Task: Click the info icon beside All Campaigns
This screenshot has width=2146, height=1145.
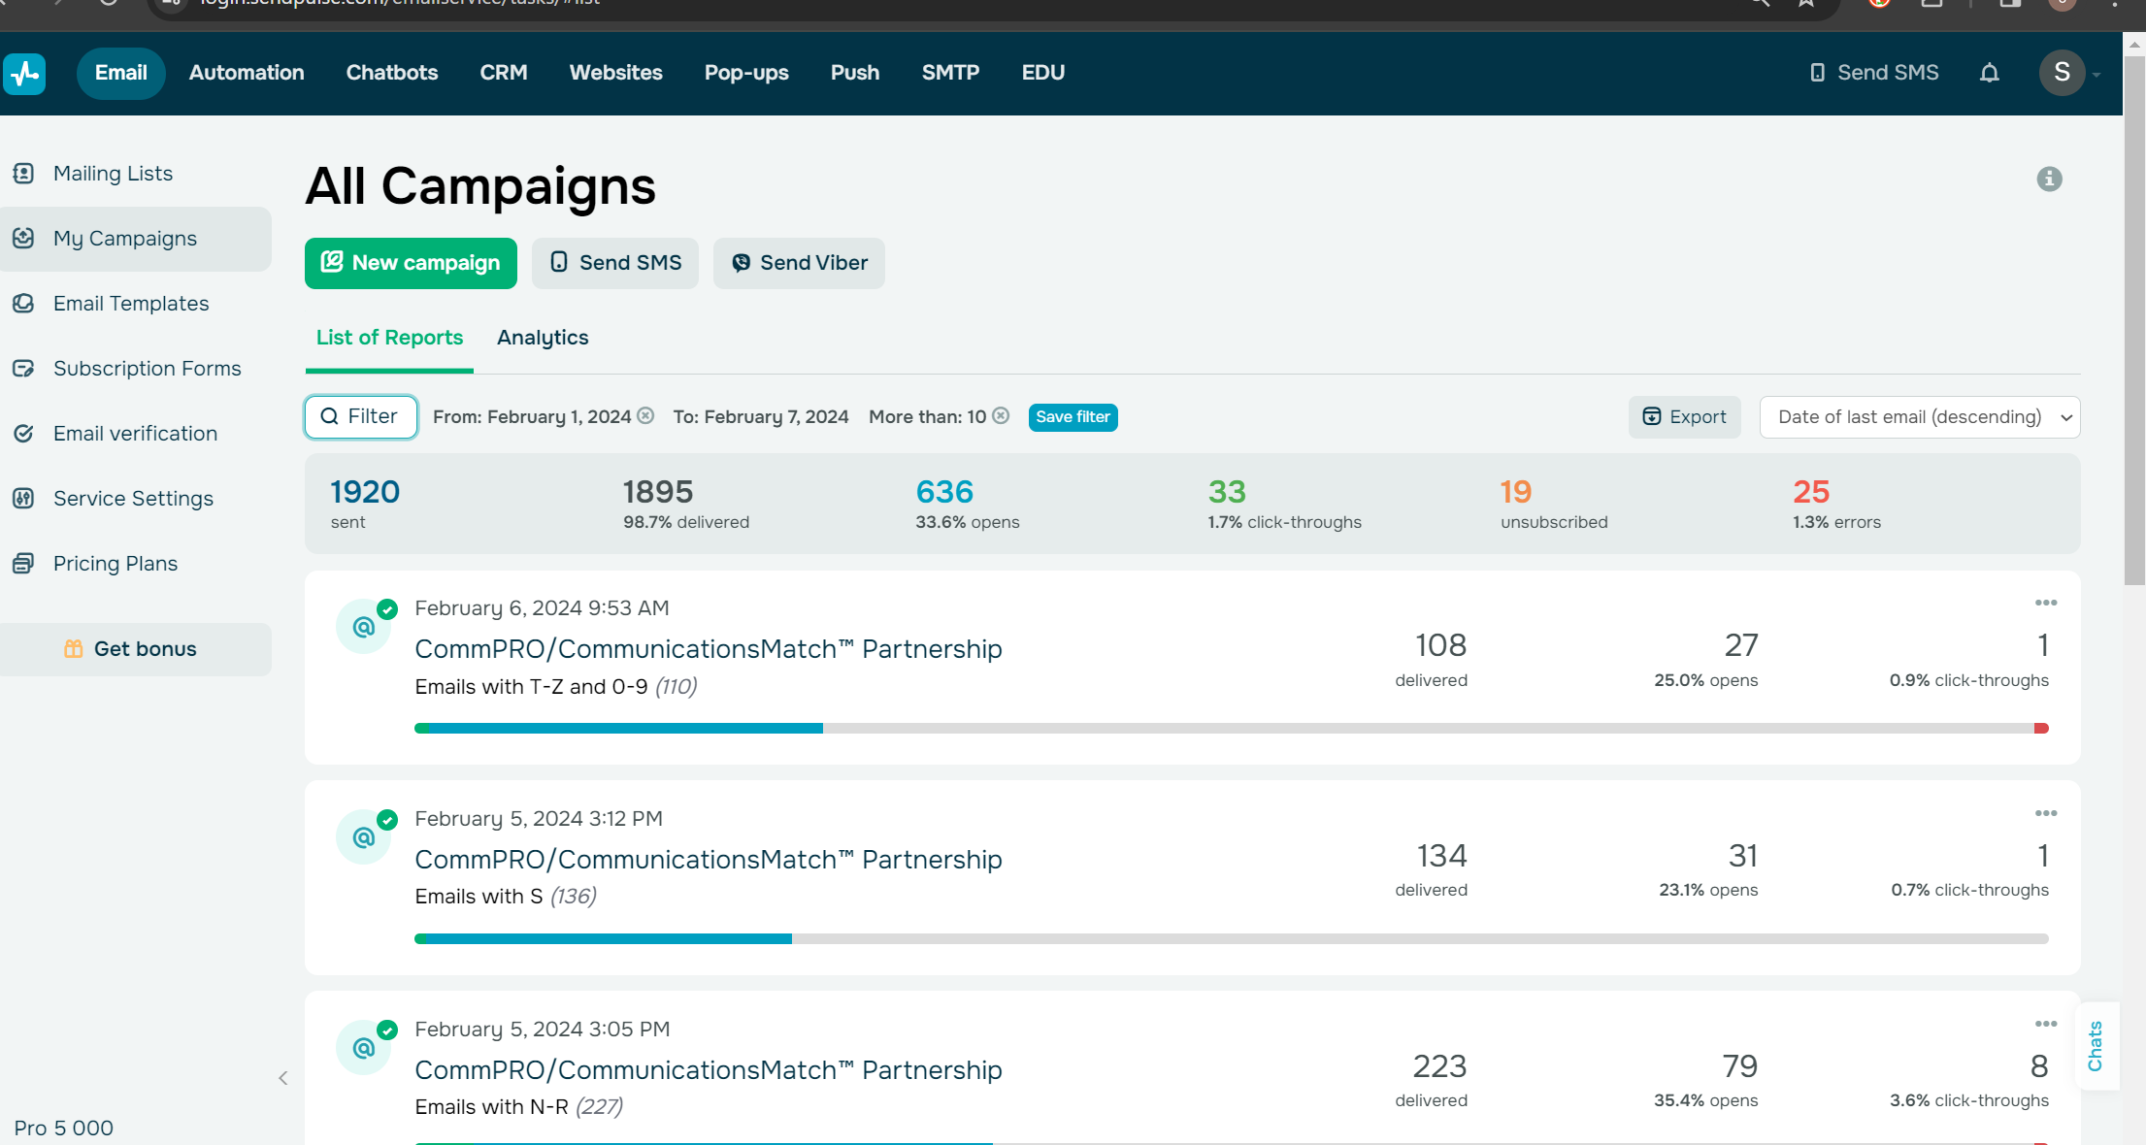Action: click(2049, 179)
